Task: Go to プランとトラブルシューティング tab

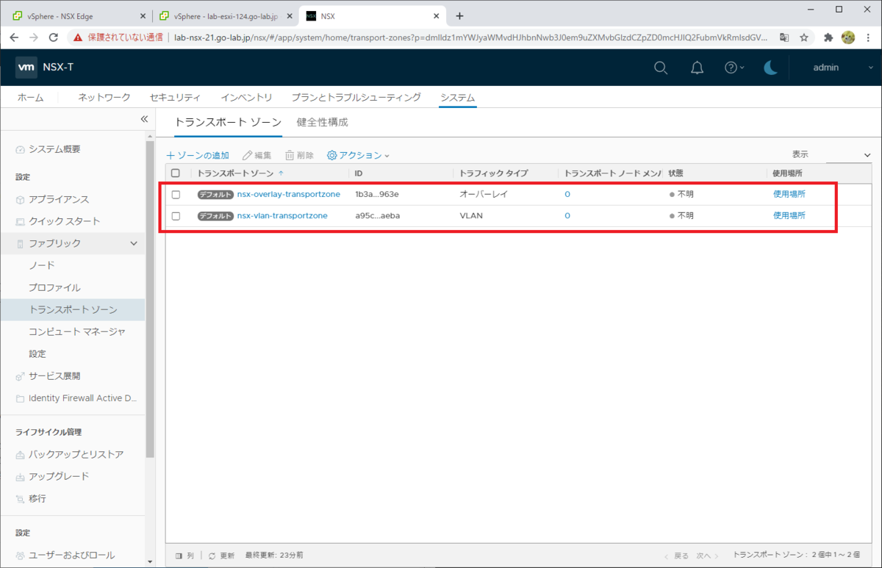Action: tap(356, 97)
